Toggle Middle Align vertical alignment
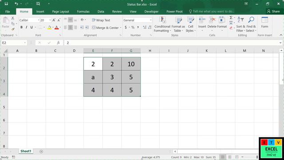The height and width of the screenshot is (160, 284). click(70, 20)
